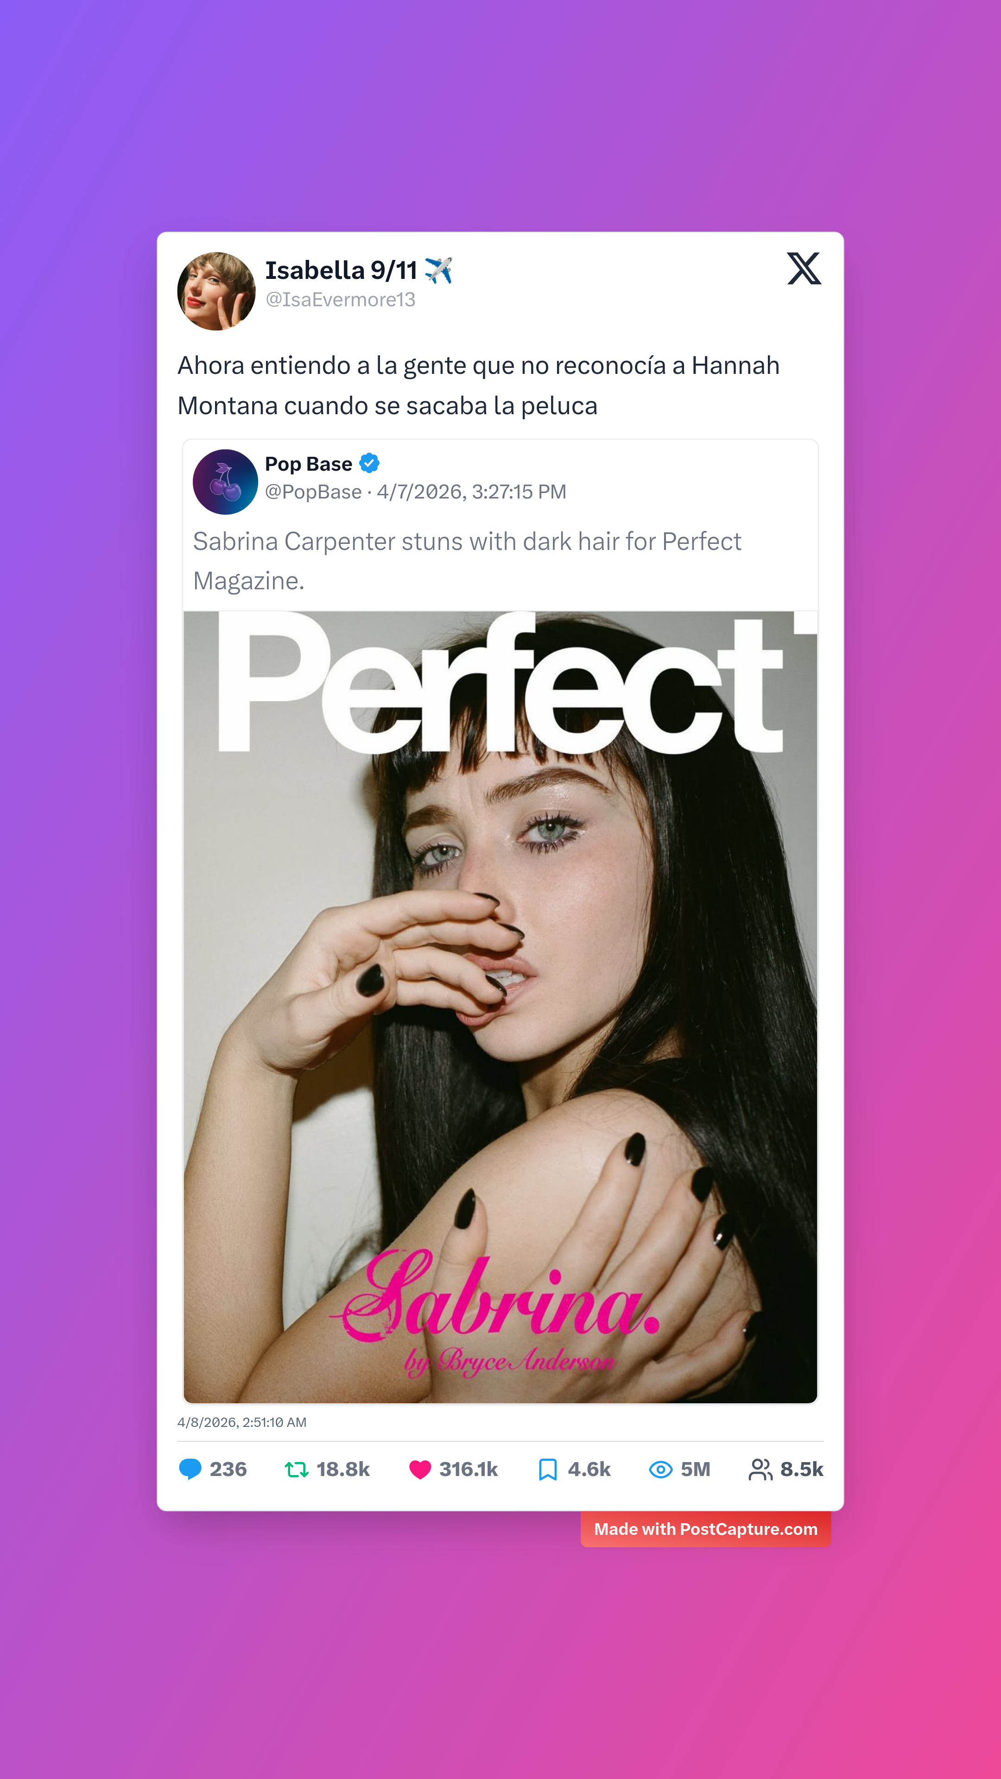
Task: Open Isabella's profile avatar
Action: pos(216,291)
